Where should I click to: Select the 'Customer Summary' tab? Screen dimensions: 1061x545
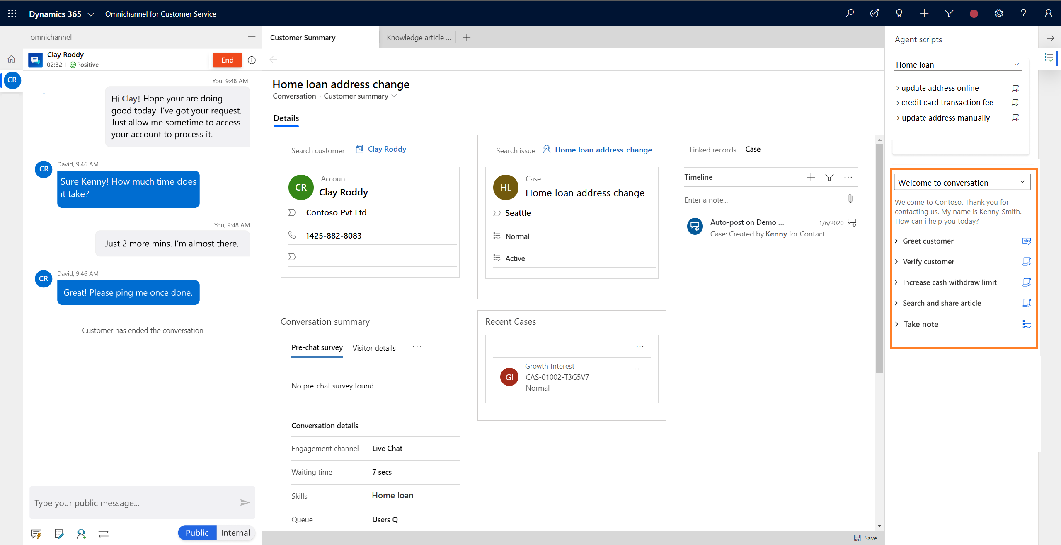point(304,38)
